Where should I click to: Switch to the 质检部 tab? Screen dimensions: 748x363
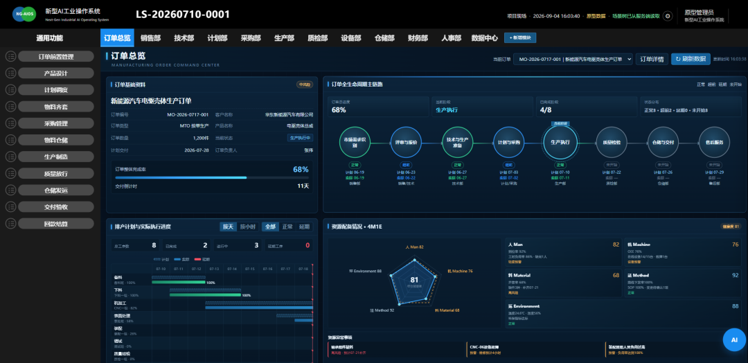point(318,38)
